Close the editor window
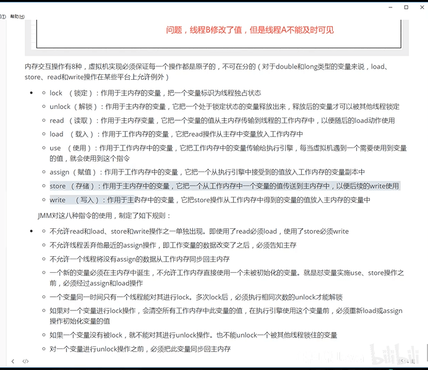 (422, 7)
